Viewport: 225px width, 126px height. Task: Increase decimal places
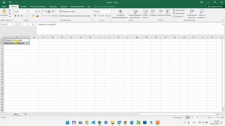tap(107, 16)
